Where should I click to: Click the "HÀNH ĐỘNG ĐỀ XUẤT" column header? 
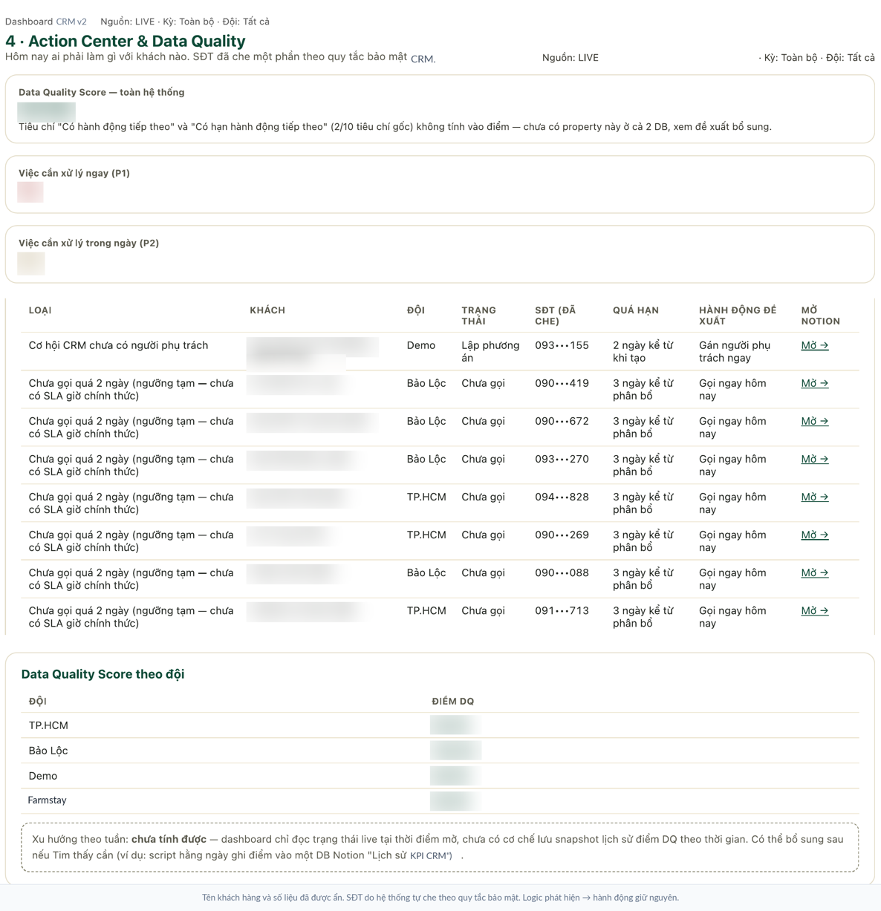point(738,316)
